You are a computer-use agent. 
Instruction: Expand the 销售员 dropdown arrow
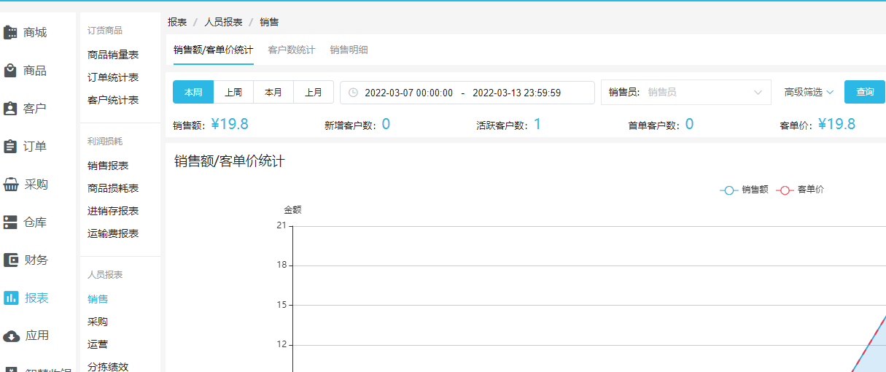coord(758,93)
